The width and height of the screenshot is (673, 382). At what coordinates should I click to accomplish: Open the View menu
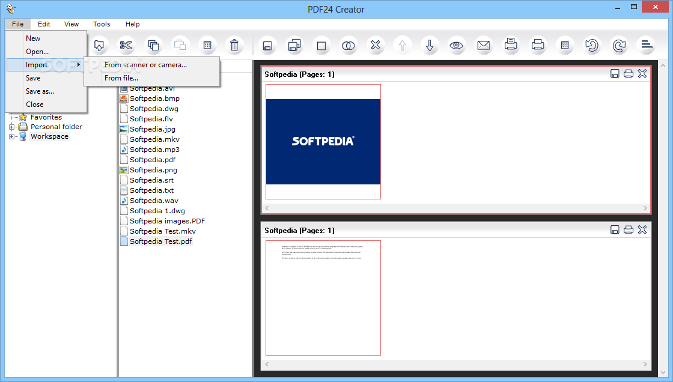pos(72,24)
